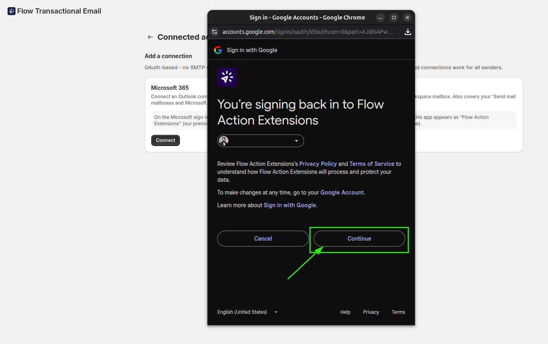
Task: Click the Flow Transactional Email title text
Action: click(59, 11)
